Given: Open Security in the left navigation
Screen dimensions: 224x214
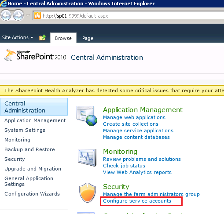Looking at the screenshot, I should (x=15, y=159).
